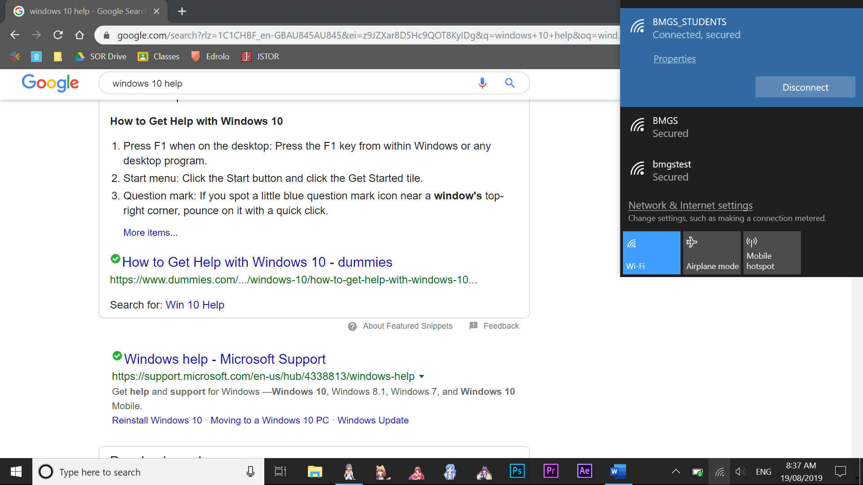
Task: Open the yellow note bookmark icon
Action: pyautogui.click(x=58, y=56)
